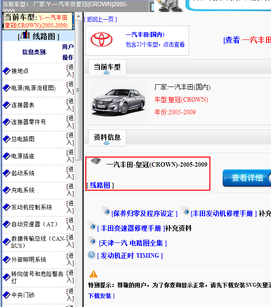Click 进入 for 电源插座 row

point(70,156)
